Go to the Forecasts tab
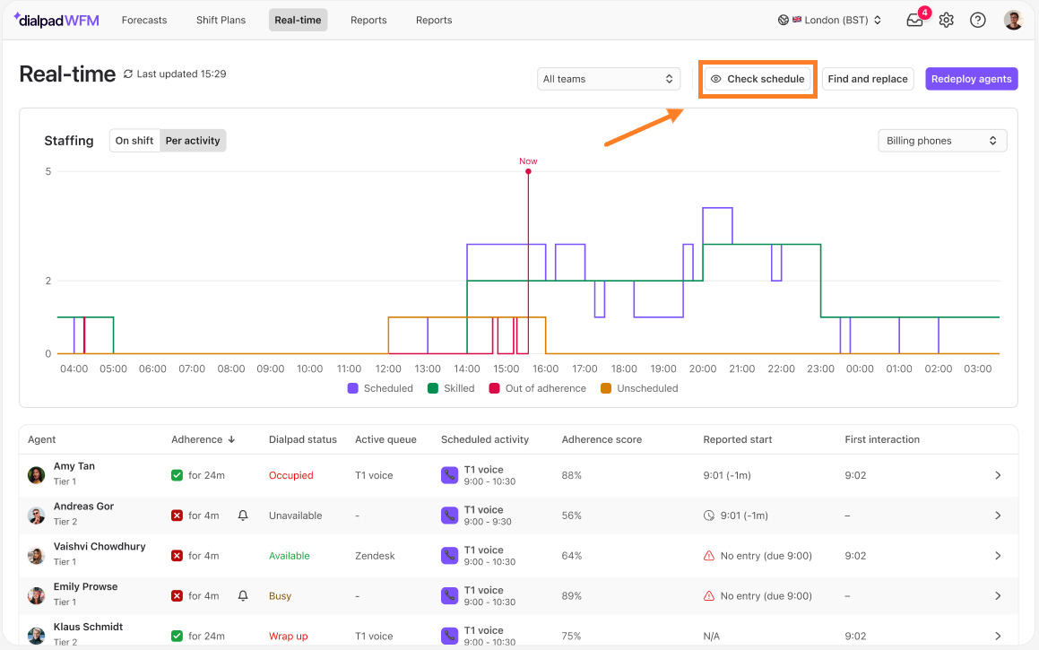This screenshot has height=650, width=1039. pos(144,20)
